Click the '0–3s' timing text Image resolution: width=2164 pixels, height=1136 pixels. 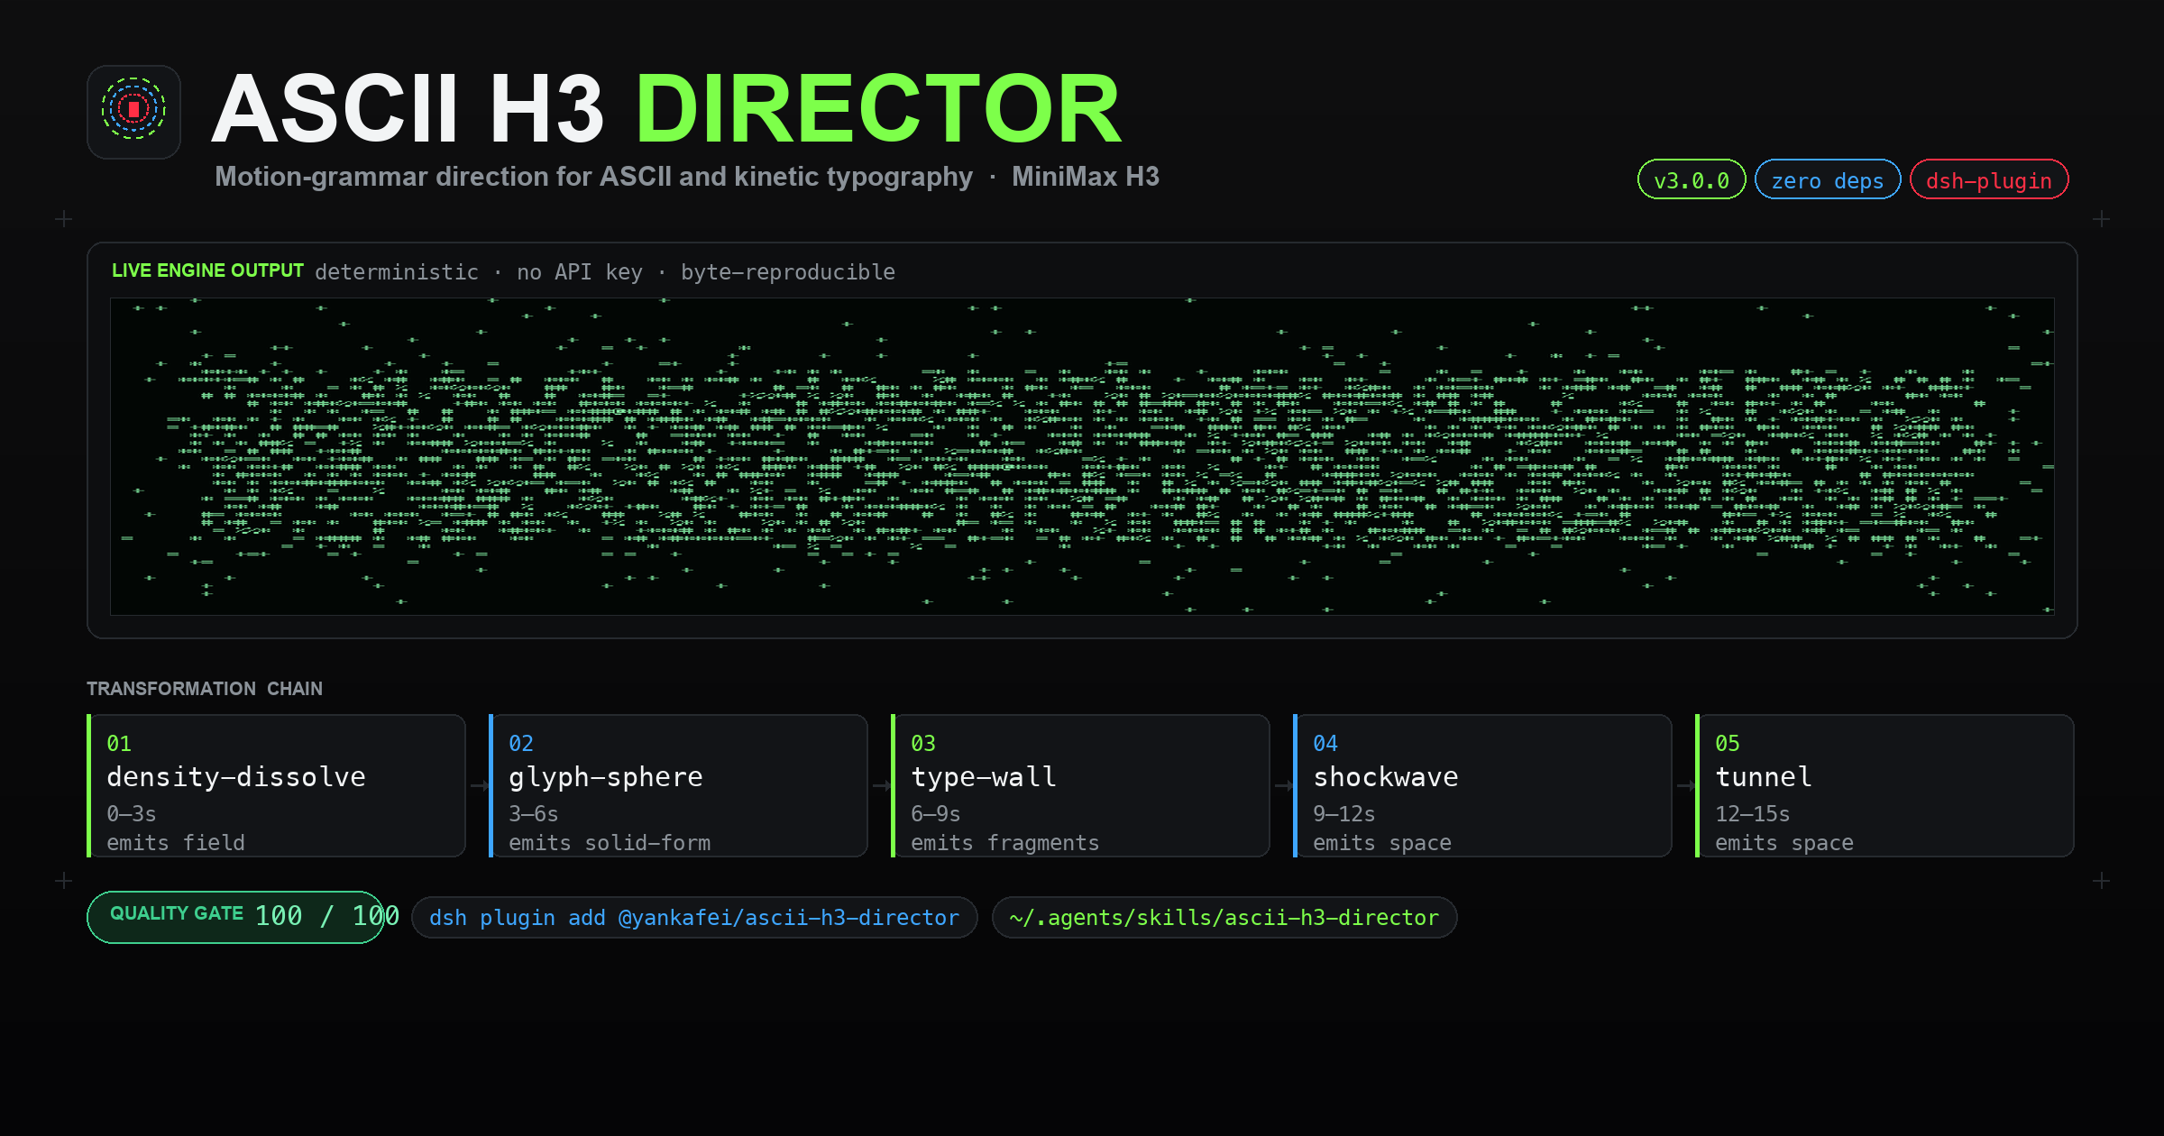pos(132,814)
